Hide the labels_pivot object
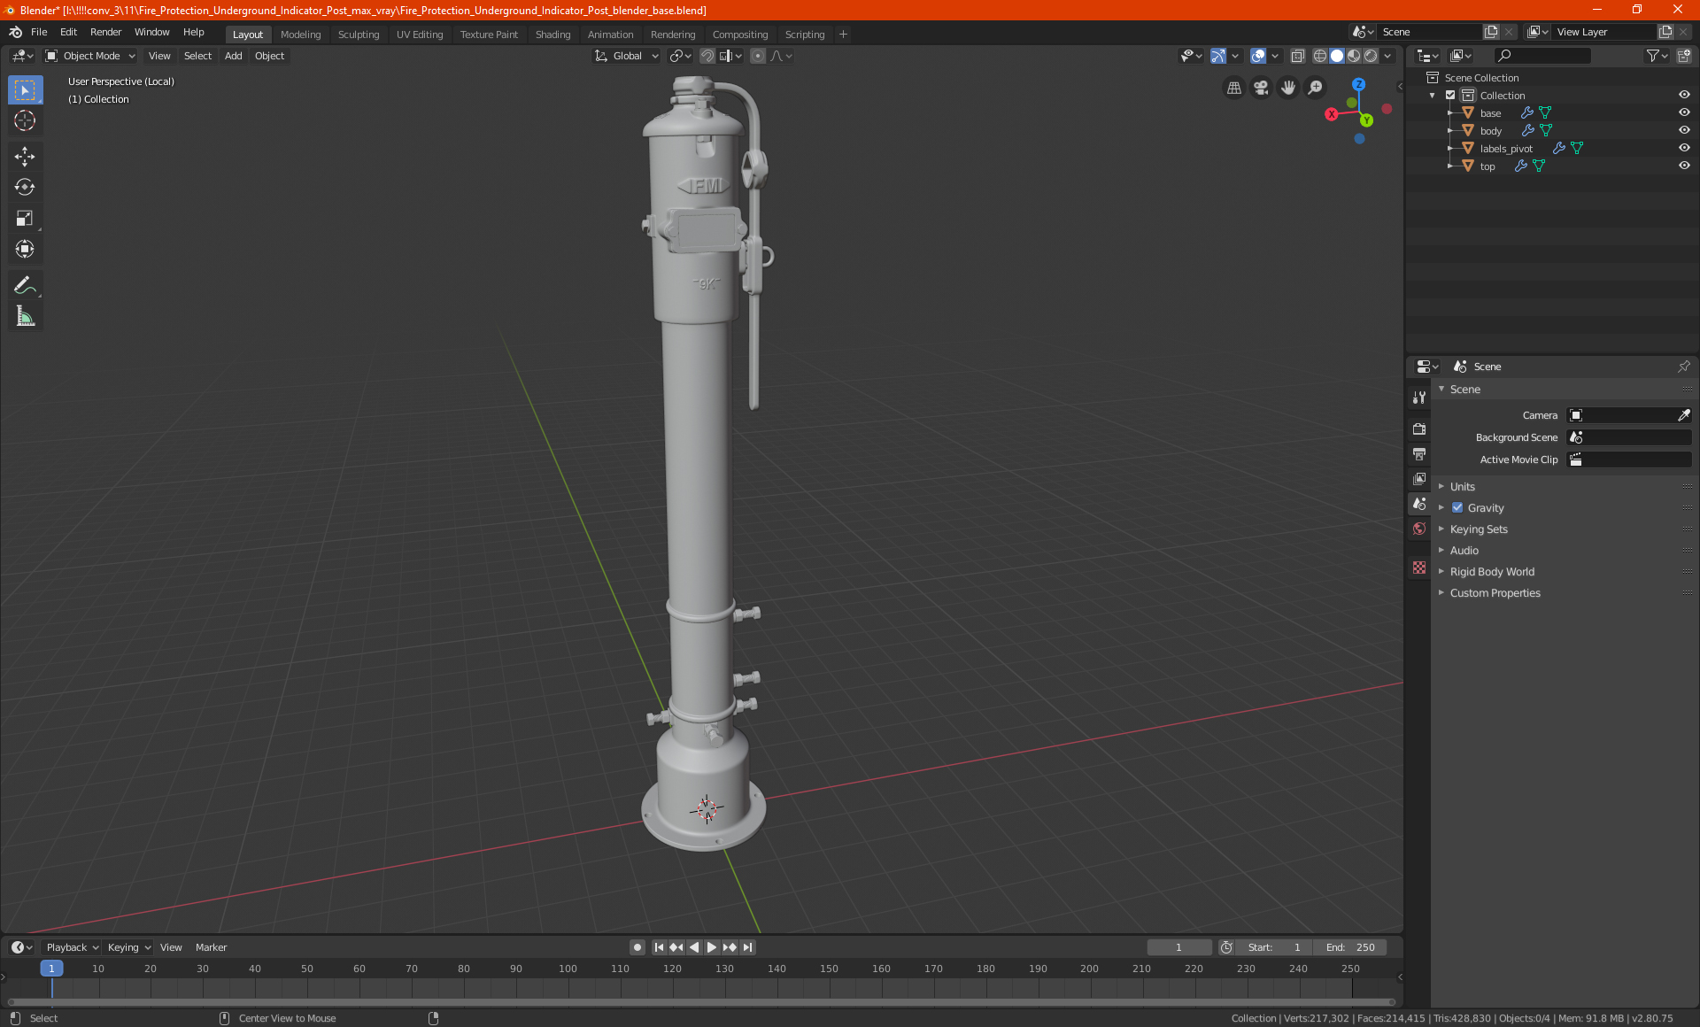 pos(1684,148)
